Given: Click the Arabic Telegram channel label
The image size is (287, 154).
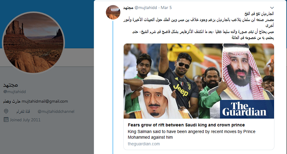Looking at the screenshot, I should click(24, 111).
